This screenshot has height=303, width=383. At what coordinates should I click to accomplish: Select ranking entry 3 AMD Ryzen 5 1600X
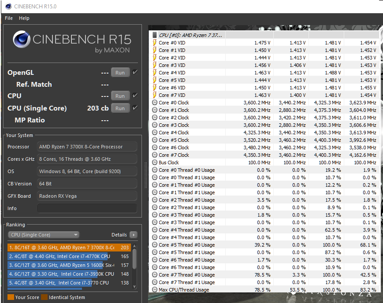69,265
